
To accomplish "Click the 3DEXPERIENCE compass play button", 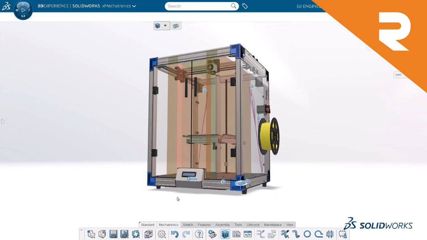I will [23, 10].
